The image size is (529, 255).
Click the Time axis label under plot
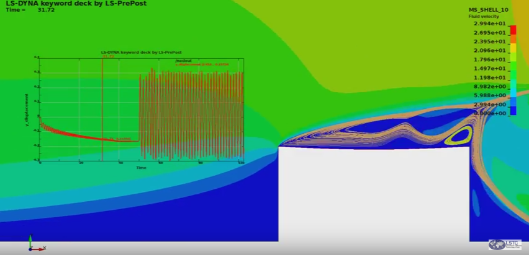[x=142, y=167]
